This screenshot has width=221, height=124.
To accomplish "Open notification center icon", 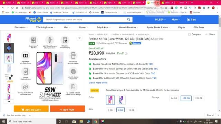I will (217, 121).
